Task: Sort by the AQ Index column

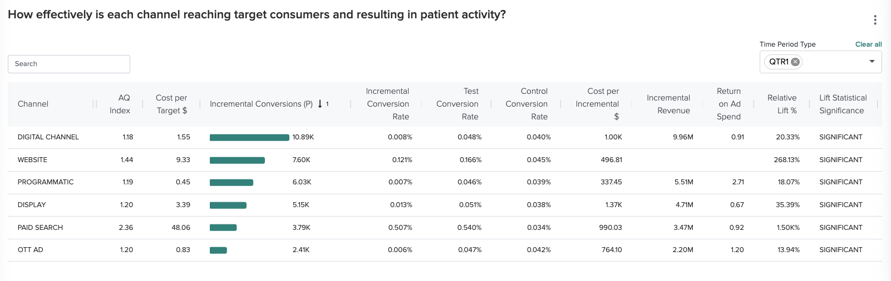Action: (x=120, y=104)
